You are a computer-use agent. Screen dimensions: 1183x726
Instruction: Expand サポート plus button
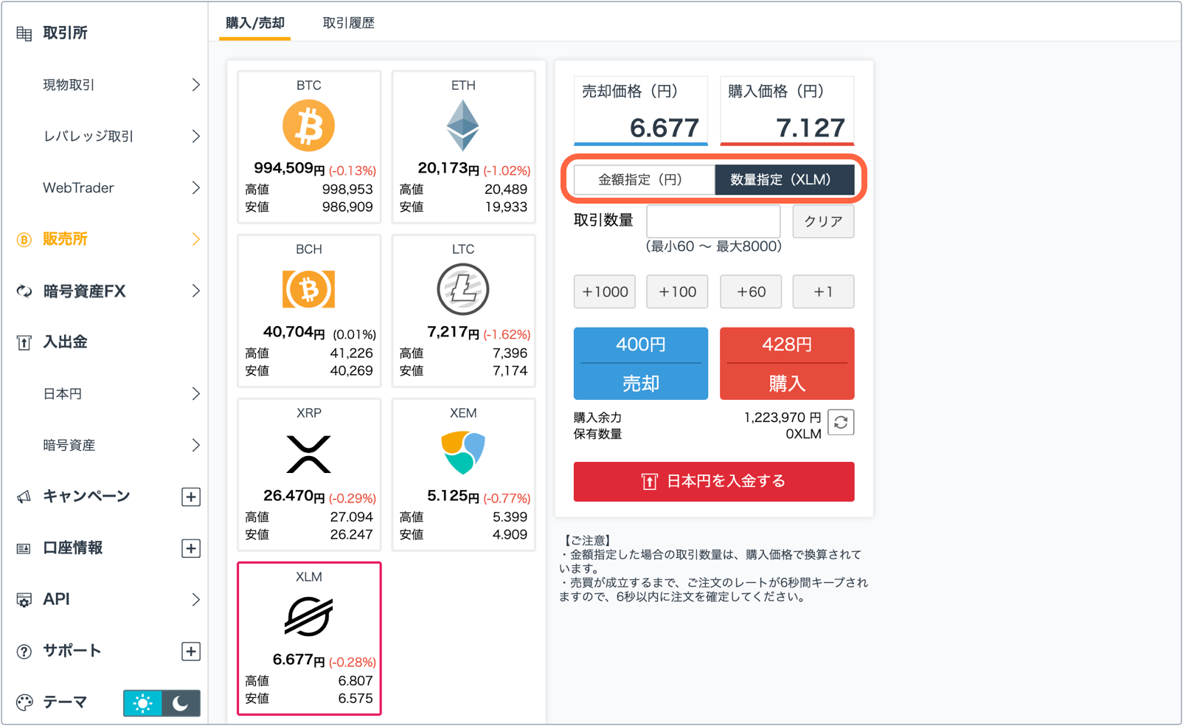pos(191,651)
